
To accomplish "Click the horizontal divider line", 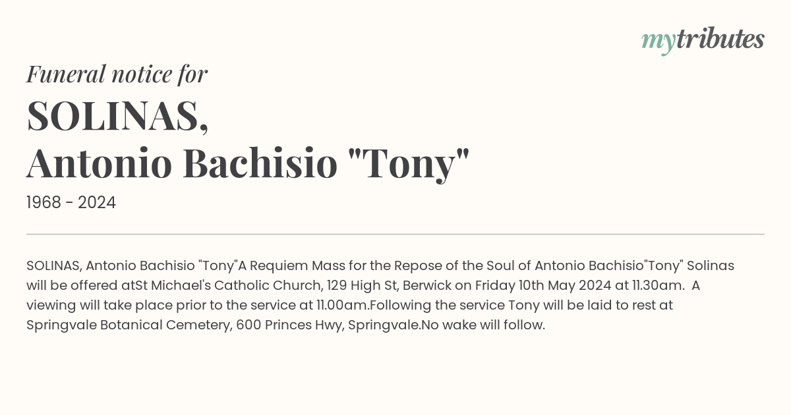I will coord(395,234).
